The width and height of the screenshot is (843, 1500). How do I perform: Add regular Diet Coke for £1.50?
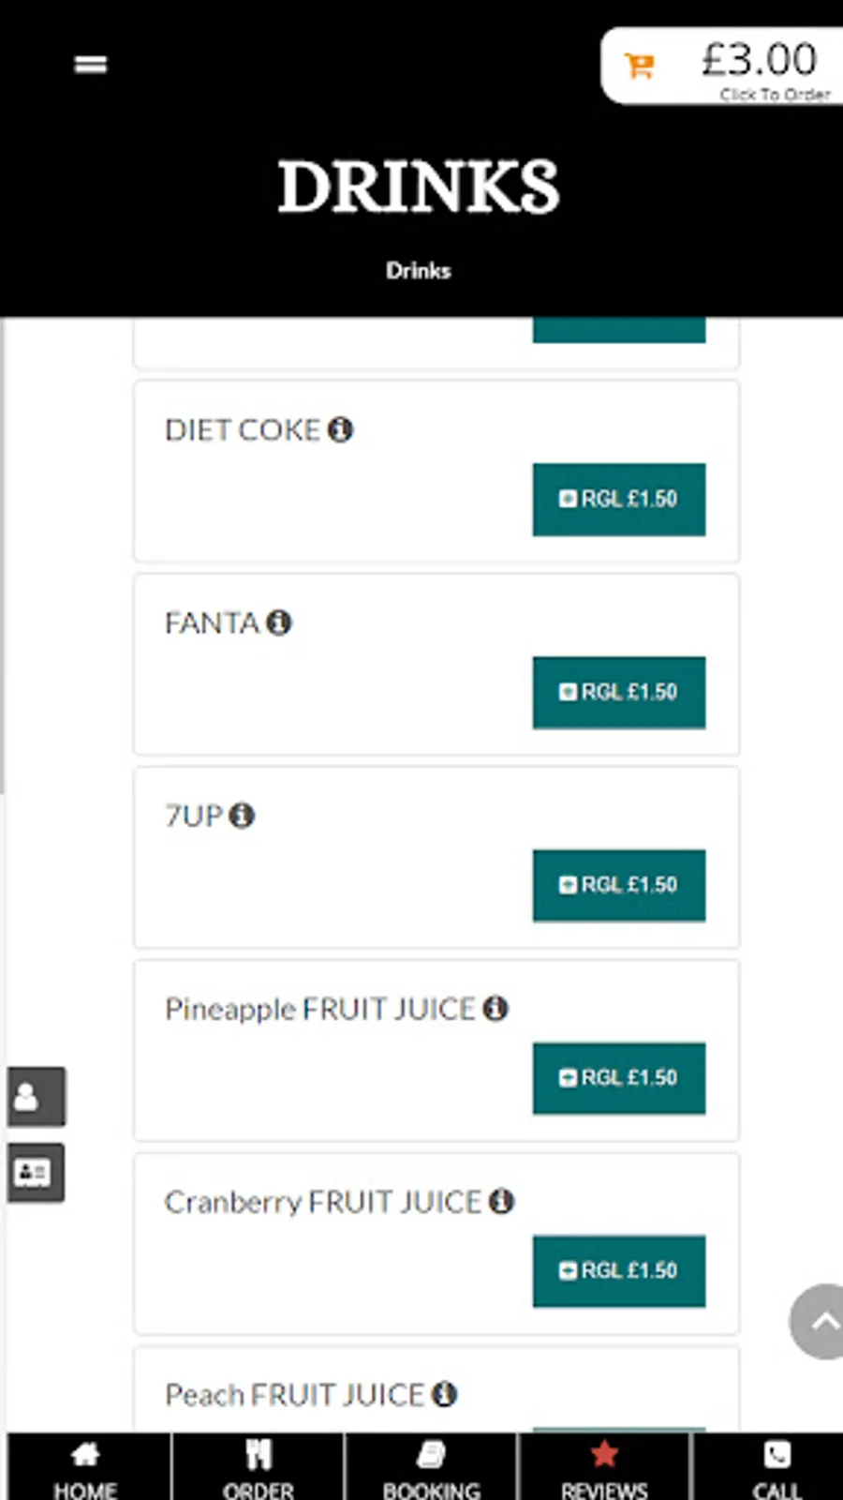point(619,500)
